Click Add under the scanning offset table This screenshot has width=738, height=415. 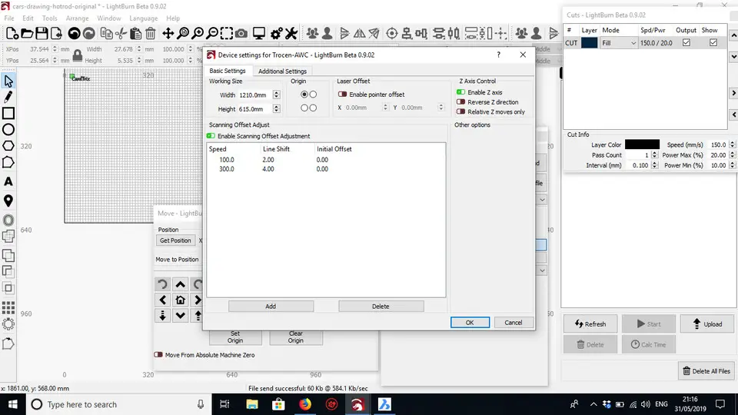pyautogui.click(x=271, y=307)
